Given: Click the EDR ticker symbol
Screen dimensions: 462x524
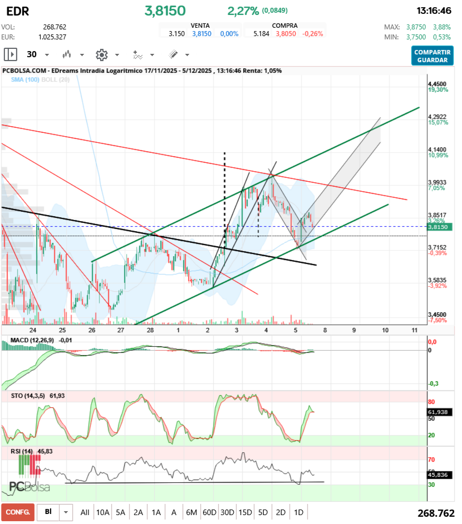Looking at the screenshot, I should pyautogui.click(x=18, y=11).
